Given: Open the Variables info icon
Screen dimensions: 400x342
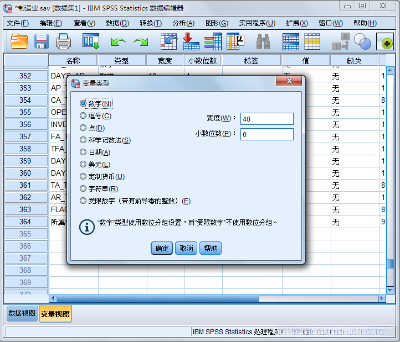Looking at the screenshot, I should click(213, 41).
